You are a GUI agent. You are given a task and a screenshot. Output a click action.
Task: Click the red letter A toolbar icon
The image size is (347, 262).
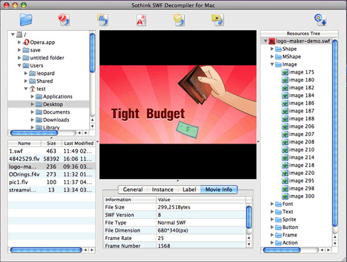pyautogui.click(x=141, y=20)
